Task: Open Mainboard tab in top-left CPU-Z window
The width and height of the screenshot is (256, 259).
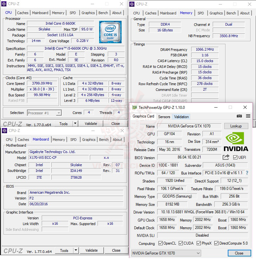Action: 40,13
